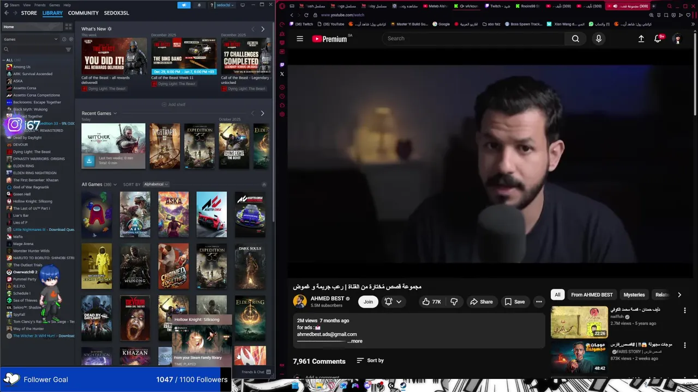Screen dimensions: 698x392
Task: Open the STORE tab
Action: click(29, 13)
